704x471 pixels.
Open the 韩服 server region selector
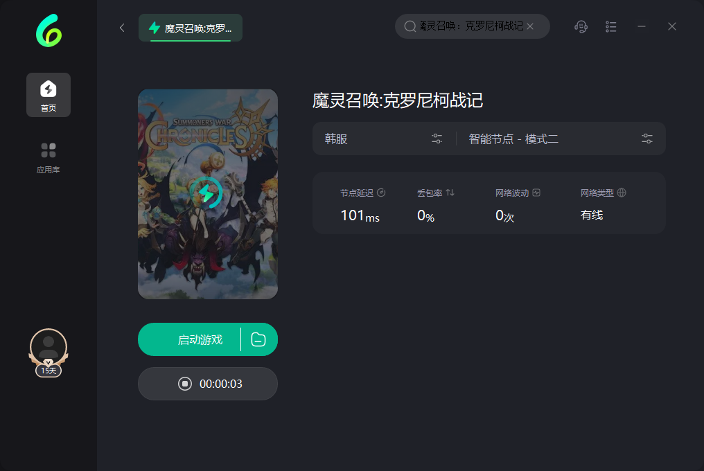[x=385, y=139]
